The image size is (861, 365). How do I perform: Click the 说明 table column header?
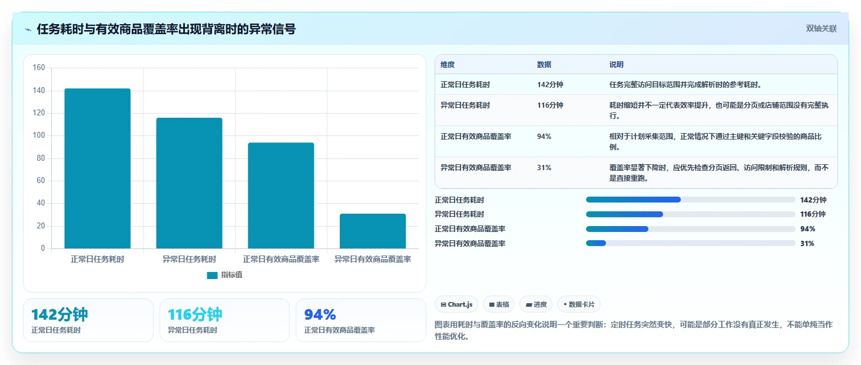pyautogui.click(x=617, y=65)
